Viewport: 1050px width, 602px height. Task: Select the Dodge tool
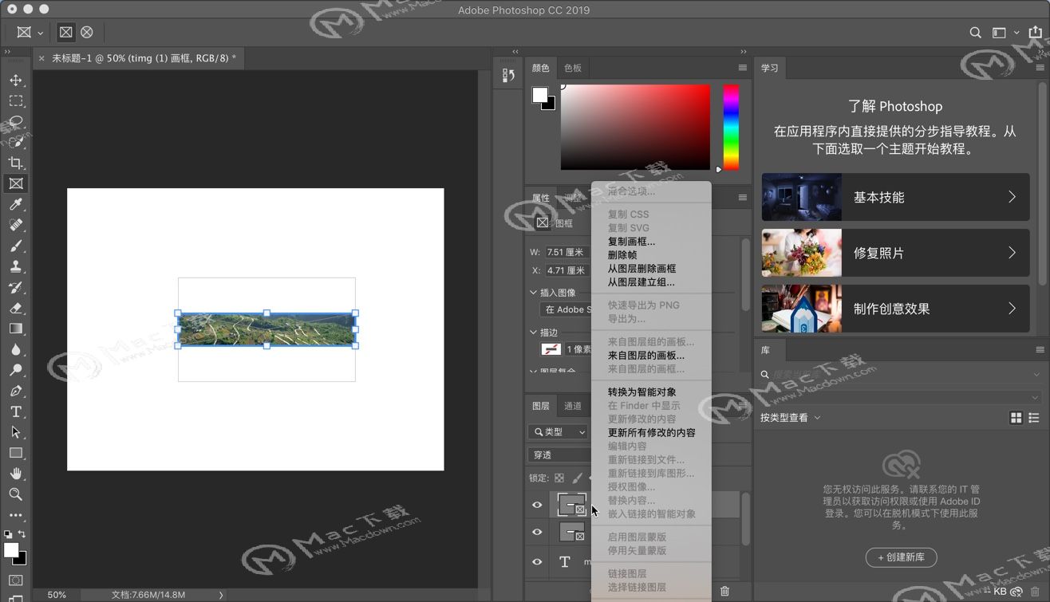pos(16,370)
